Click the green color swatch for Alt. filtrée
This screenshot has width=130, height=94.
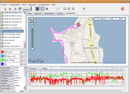coord(2,60)
